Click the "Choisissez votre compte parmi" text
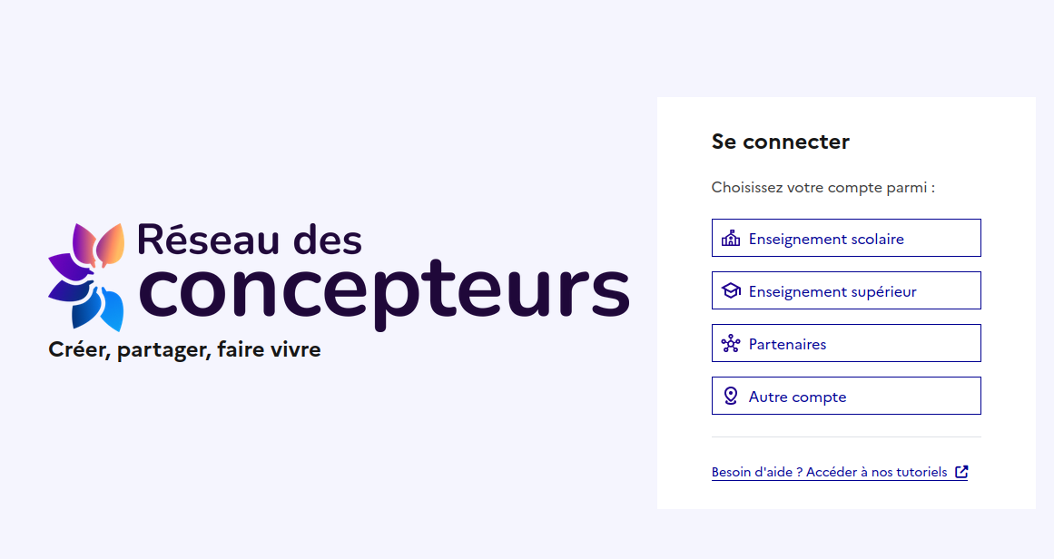The width and height of the screenshot is (1054, 559). (823, 188)
